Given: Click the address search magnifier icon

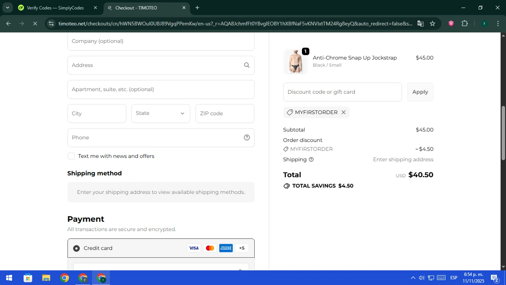Looking at the screenshot, I should 247,65.
